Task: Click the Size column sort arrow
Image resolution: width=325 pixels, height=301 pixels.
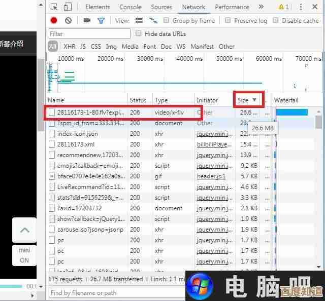Action: pos(254,100)
